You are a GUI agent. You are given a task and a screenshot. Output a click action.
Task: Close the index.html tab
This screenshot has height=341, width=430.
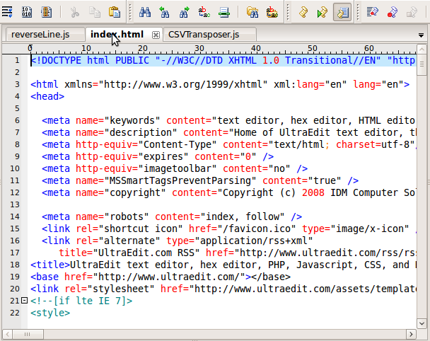[156, 35]
